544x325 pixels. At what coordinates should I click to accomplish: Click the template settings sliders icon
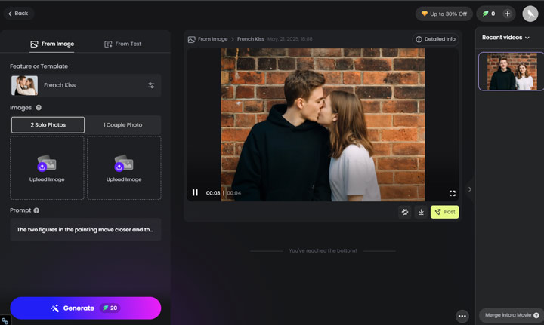pyautogui.click(x=151, y=85)
